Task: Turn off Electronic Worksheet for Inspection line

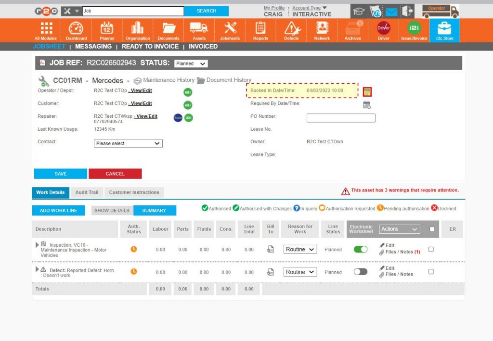Action: (361, 249)
